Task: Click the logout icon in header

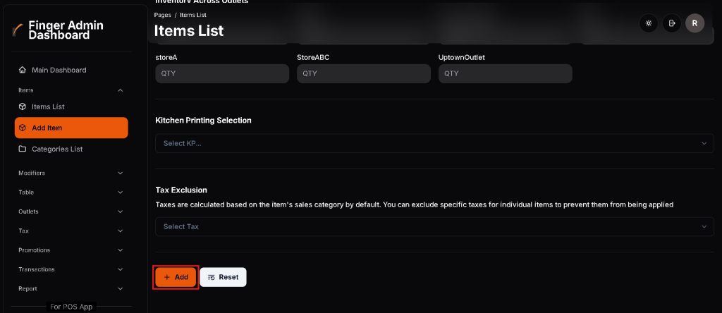Action: pyautogui.click(x=672, y=23)
